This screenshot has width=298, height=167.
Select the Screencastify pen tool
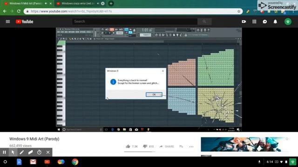tap(22, 152)
